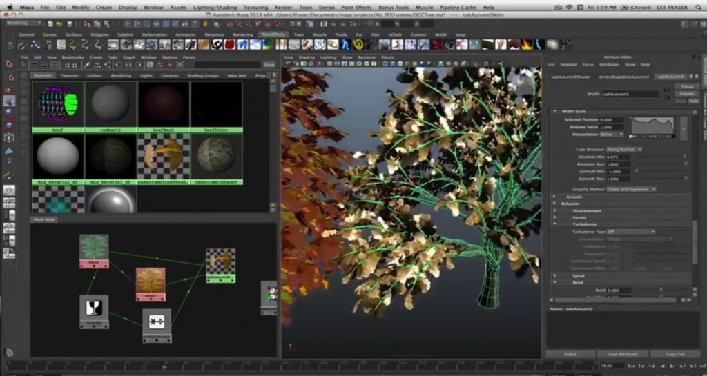Image resolution: width=707 pixels, height=376 pixels.
Task: Switch to the Textures tab in Hypershade
Action: 70,75
